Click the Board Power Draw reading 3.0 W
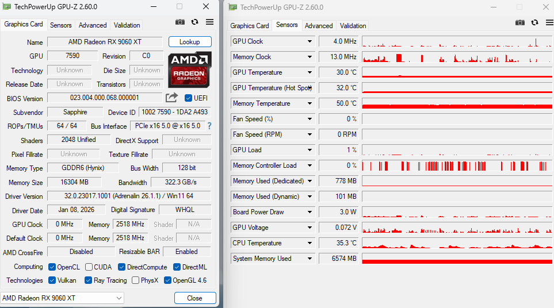The width and height of the screenshot is (554, 308). (338, 212)
